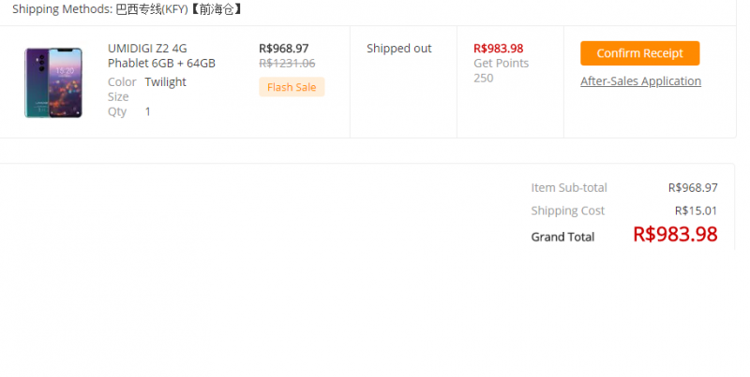The width and height of the screenshot is (750, 377).
Task: Click the Grand Total label
Action: pos(562,237)
